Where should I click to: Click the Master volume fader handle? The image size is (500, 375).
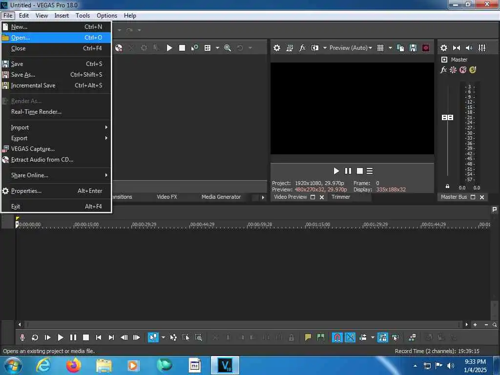click(x=447, y=118)
